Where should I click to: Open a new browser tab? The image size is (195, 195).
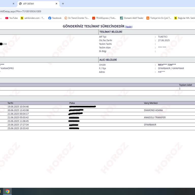click(x=63, y=4)
